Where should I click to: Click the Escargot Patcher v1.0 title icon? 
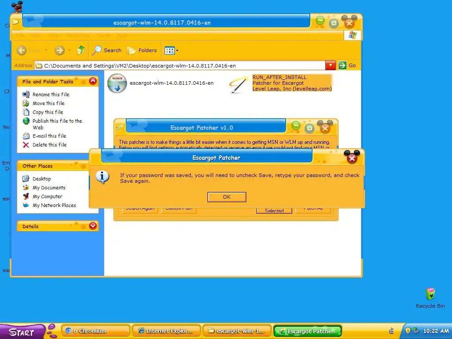tap(119, 127)
